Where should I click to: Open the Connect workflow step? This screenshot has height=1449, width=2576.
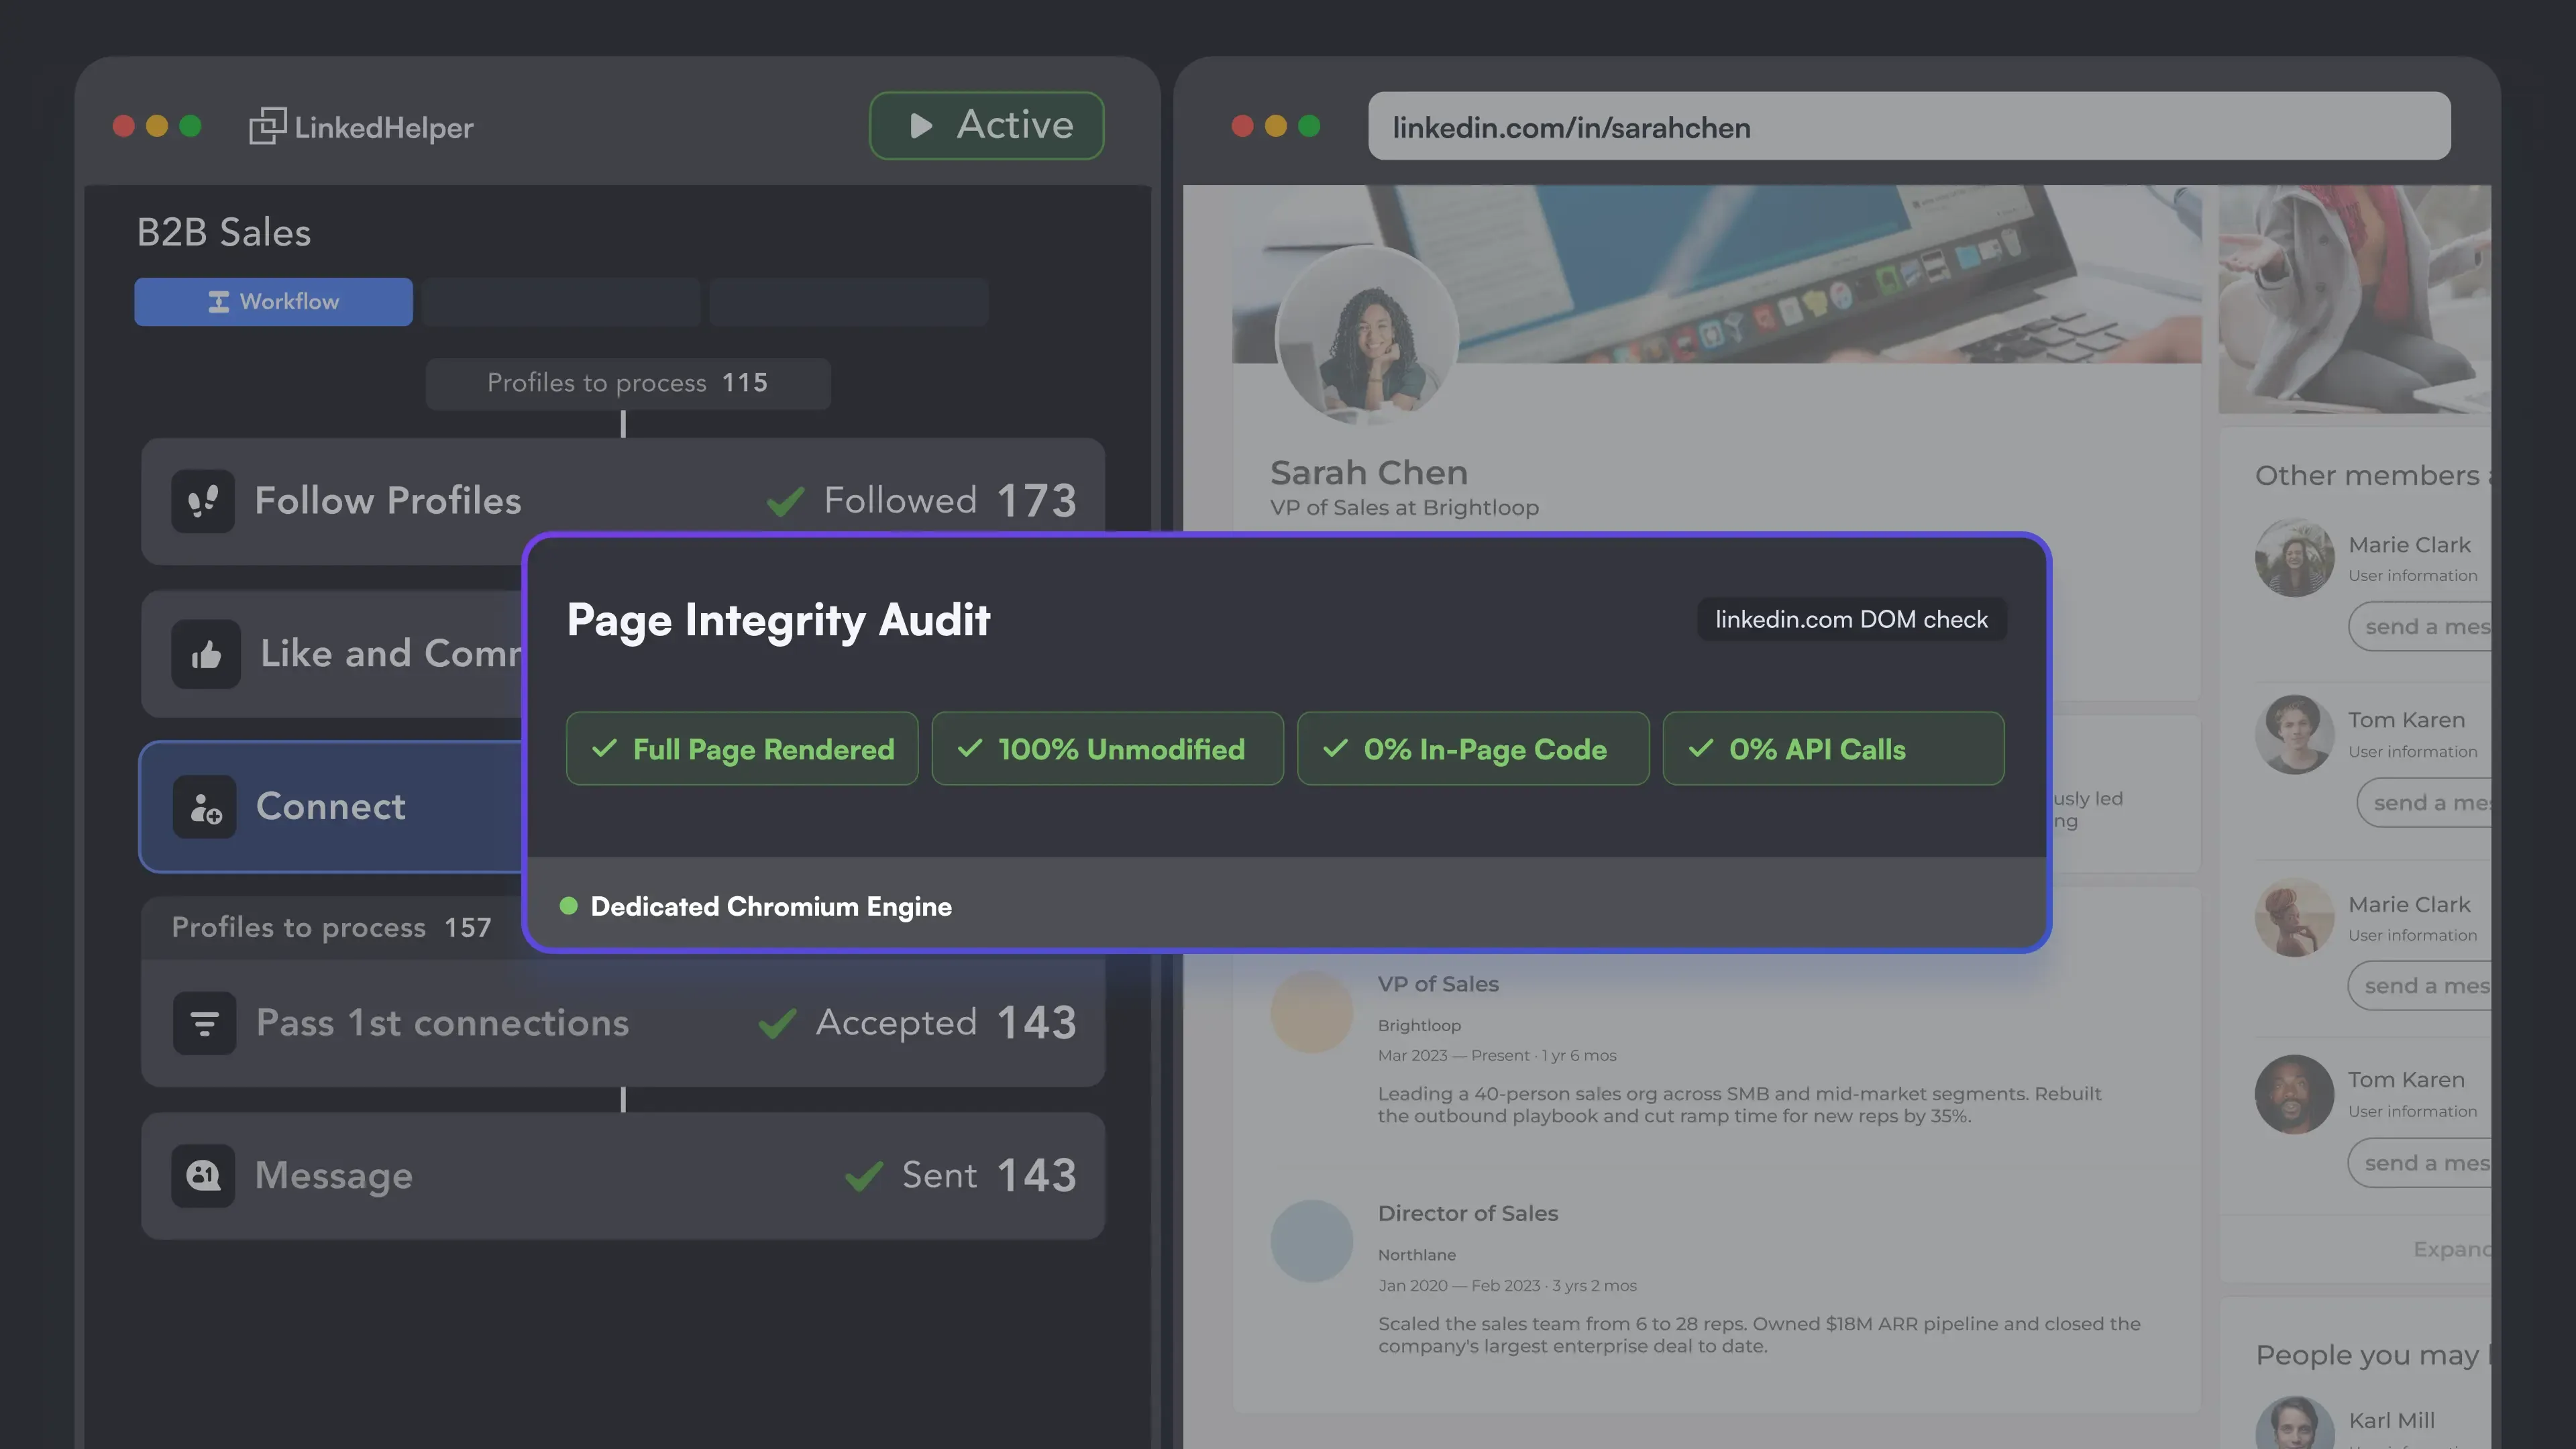click(x=331, y=807)
